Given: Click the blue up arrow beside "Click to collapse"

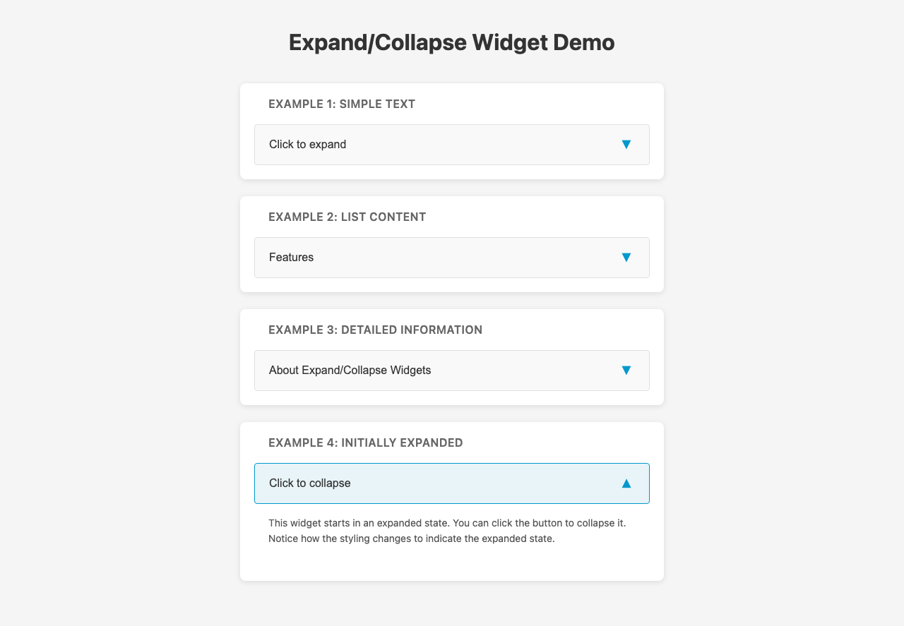Looking at the screenshot, I should point(626,483).
